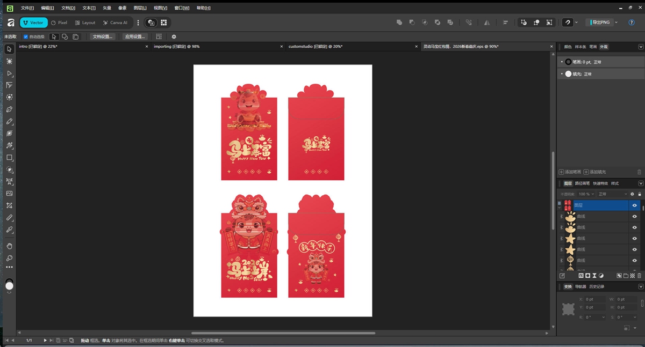The width and height of the screenshot is (645, 347).
Task: Select the Zoom magnifier tool
Action: (9, 258)
